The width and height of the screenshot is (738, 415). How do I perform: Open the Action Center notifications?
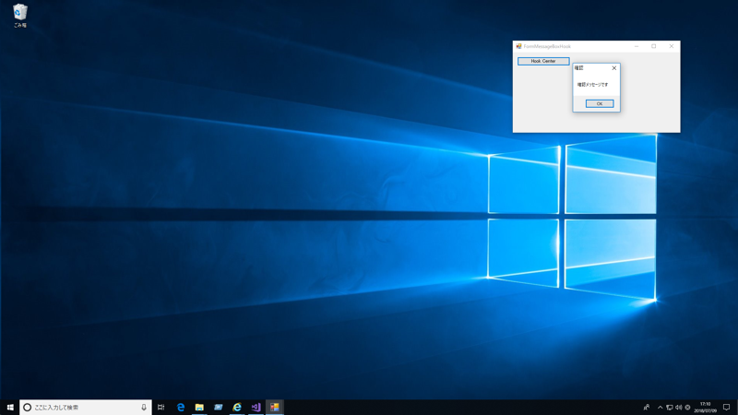click(x=726, y=407)
